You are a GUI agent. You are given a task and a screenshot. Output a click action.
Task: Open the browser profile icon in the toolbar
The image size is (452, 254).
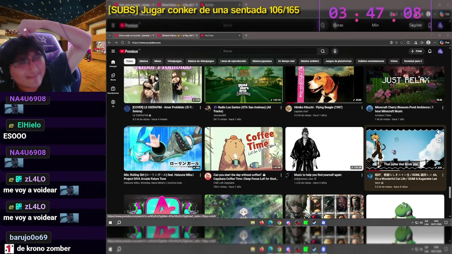pos(428,43)
